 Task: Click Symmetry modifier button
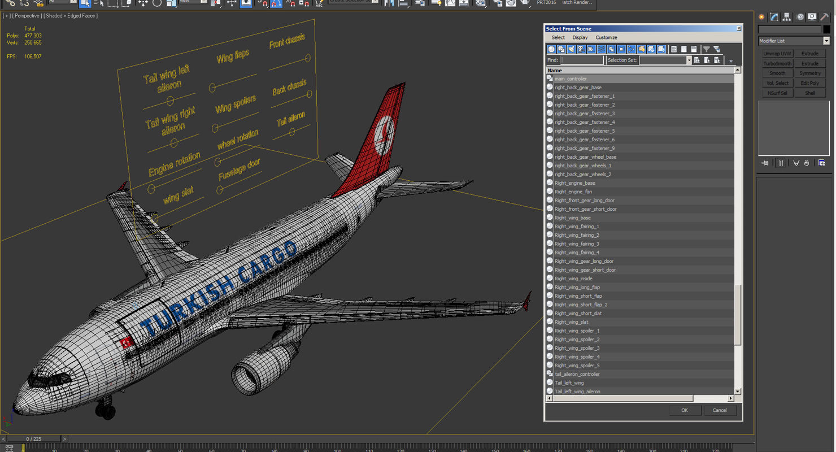point(810,73)
